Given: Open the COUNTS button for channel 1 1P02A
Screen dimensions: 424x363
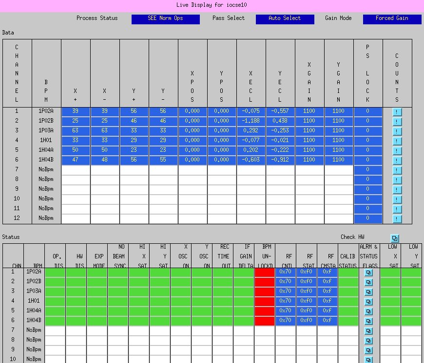Looking at the screenshot, I should tap(397, 112).
